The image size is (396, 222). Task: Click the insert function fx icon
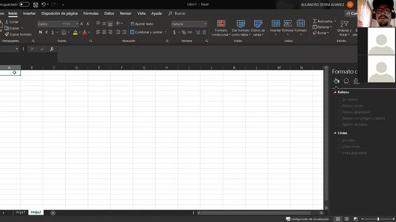(51, 49)
